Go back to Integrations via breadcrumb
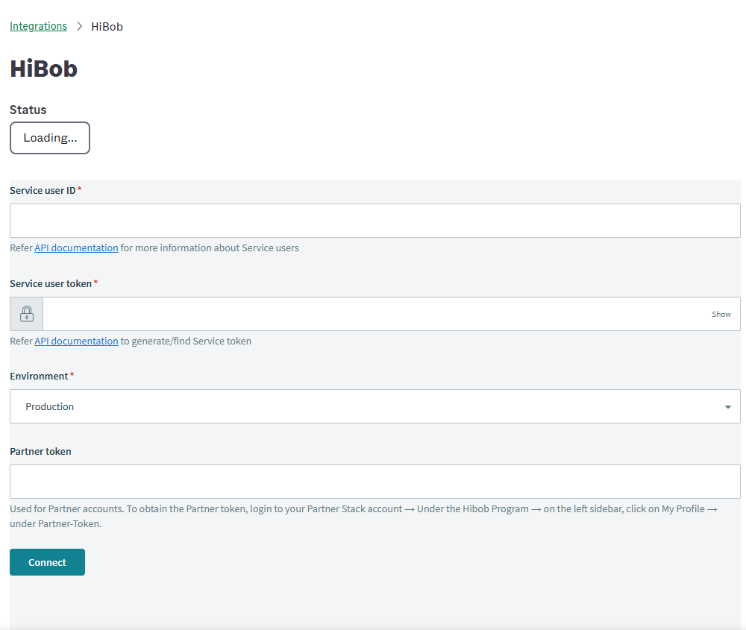This screenshot has width=746, height=630. tap(38, 26)
